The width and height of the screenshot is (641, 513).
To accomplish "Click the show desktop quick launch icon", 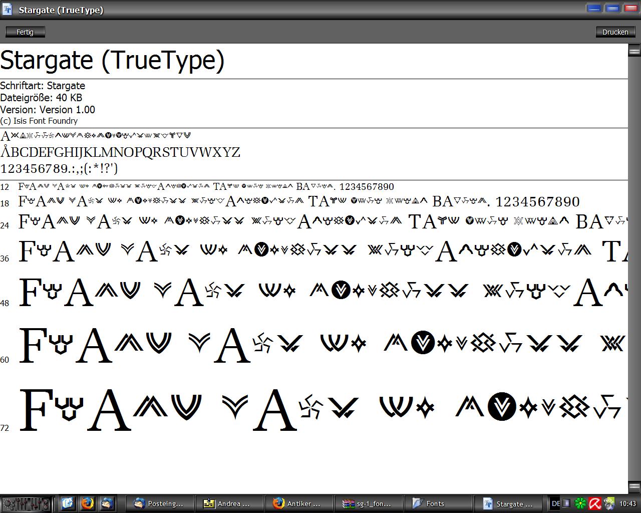I will (x=68, y=503).
